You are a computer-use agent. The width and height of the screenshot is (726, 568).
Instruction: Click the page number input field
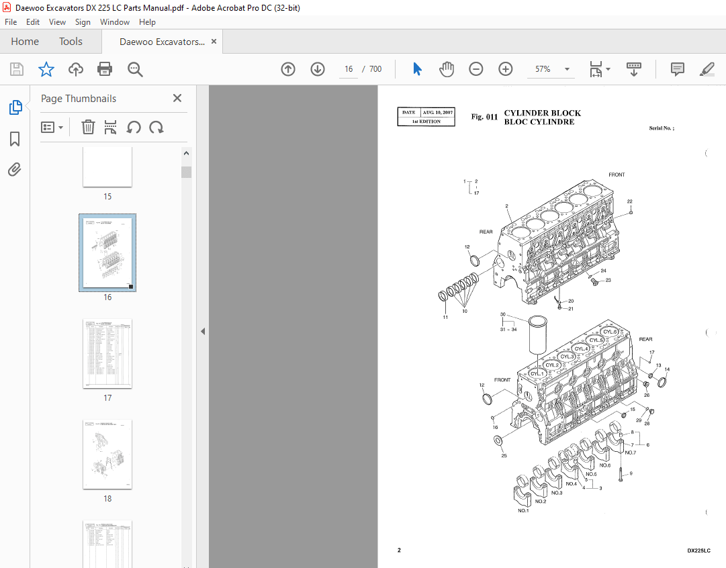point(349,69)
